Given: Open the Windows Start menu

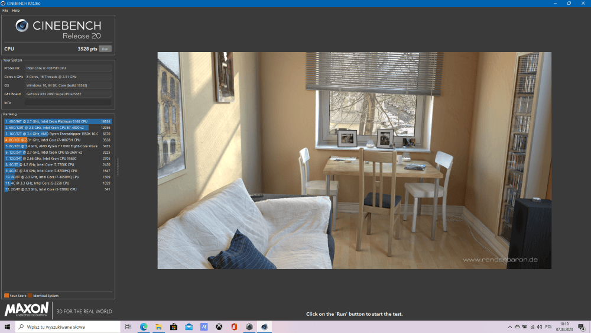Looking at the screenshot, I should pos(8,326).
